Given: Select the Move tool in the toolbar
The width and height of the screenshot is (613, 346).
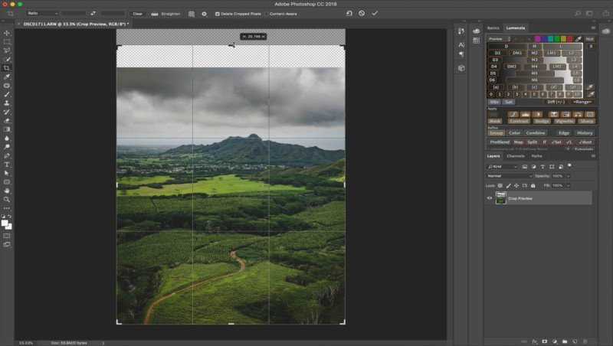Looking at the screenshot, I should click(x=7, y=33).
